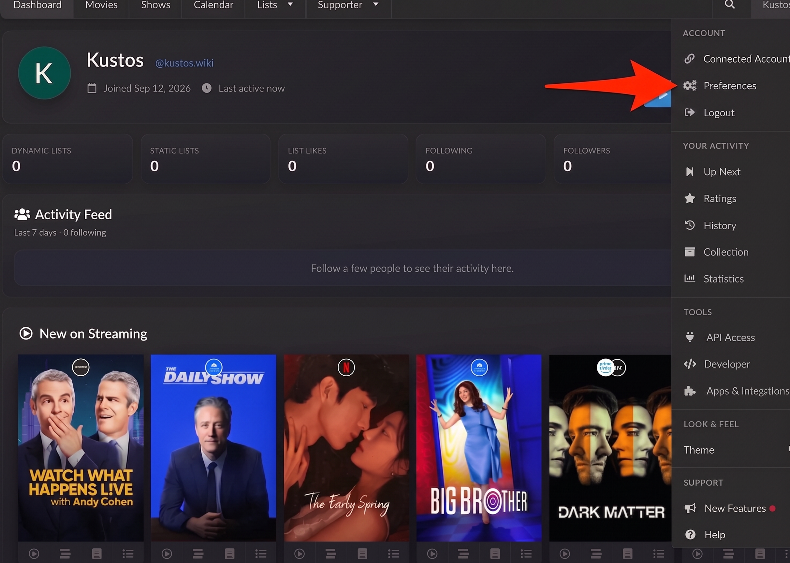Switch to the Shows tab
Viewport: 790px width, 563px height.
point(156,5)
